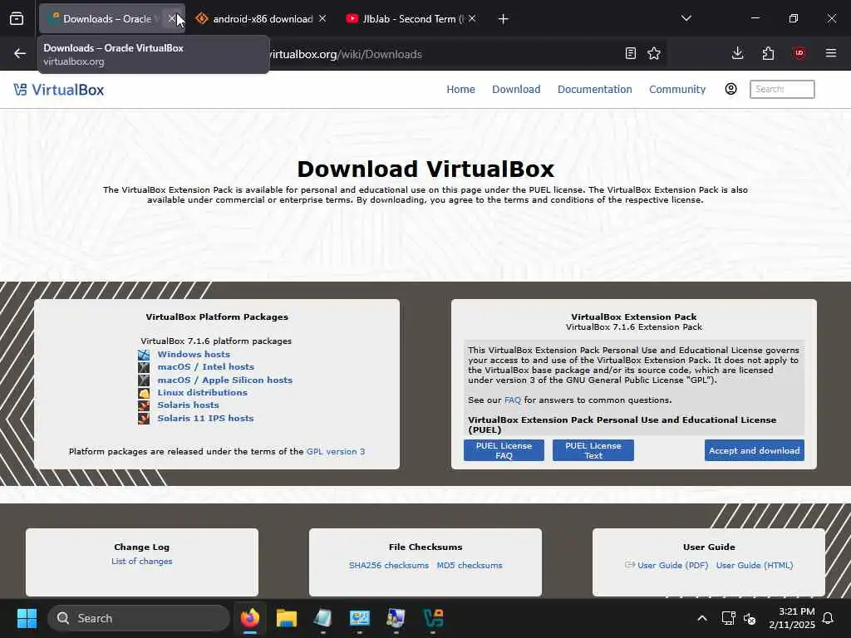The width and height of the screenshot is (851, 638).
Task: Expand the list all tabs chevron
Action: (x=686, y=18)
